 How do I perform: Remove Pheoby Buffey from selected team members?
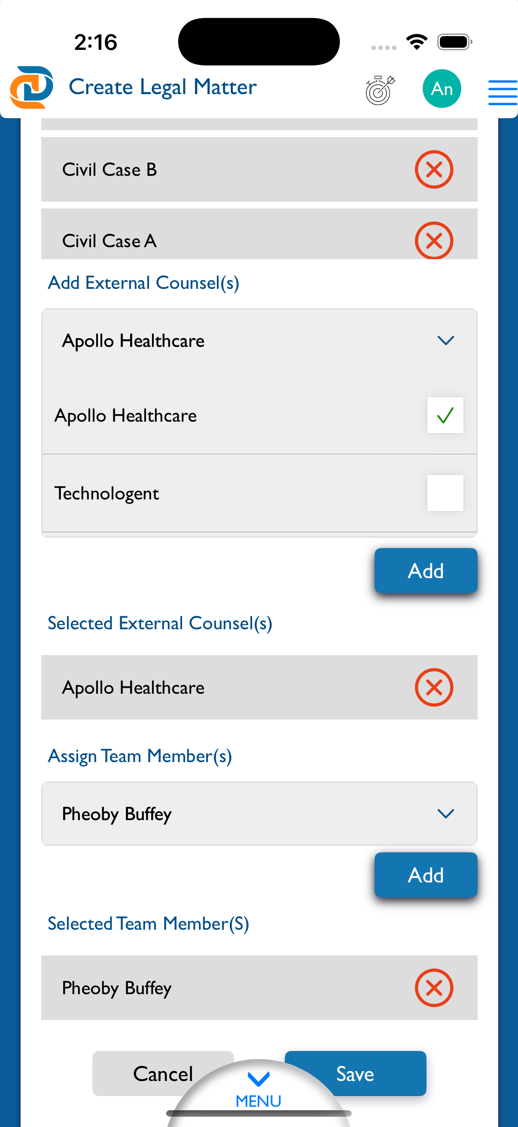point(434,988)
